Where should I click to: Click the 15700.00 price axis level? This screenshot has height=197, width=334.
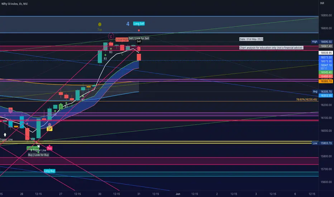[326, 169]
